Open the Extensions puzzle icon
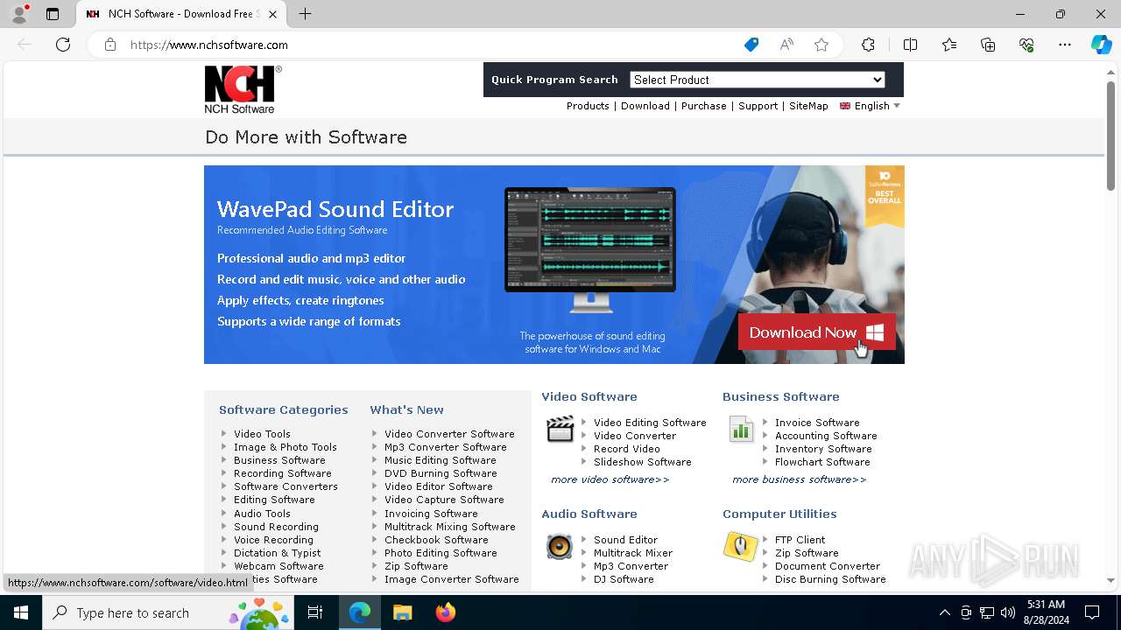 click(868, 45)
